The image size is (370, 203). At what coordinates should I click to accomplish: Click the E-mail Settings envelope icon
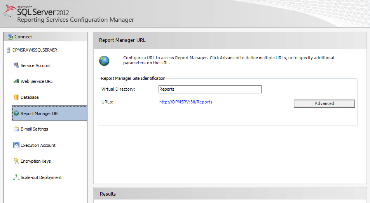click(16, 129)
